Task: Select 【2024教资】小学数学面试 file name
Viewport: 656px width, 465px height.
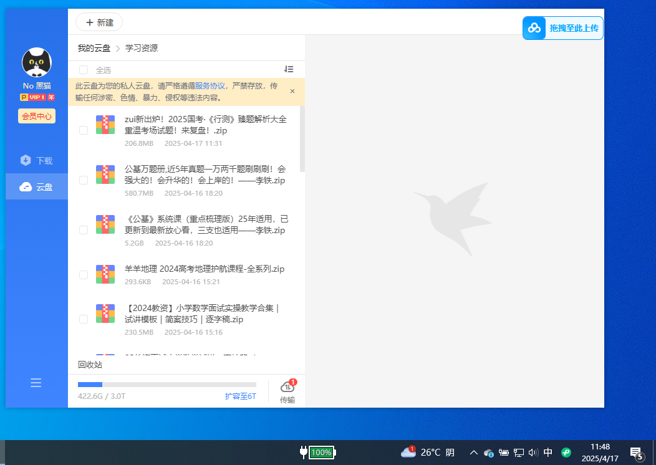Action: (201, 314)
